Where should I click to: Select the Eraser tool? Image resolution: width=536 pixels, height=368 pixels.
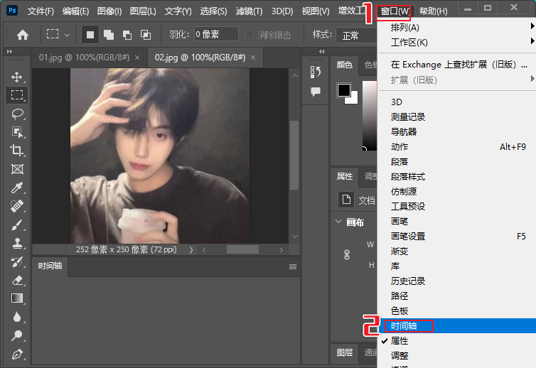[x=17, y=280]
